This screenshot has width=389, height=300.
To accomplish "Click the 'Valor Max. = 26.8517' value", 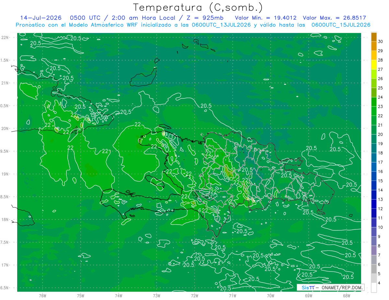I will point(335,18).
